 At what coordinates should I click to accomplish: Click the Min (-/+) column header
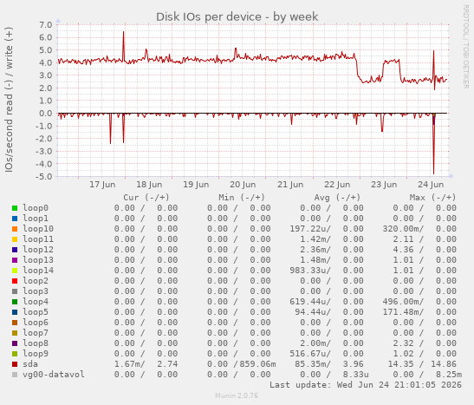[242, 198]
